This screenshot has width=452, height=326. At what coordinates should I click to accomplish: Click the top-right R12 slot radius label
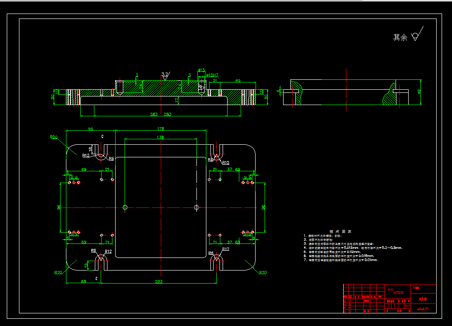[x=226, y=163]
